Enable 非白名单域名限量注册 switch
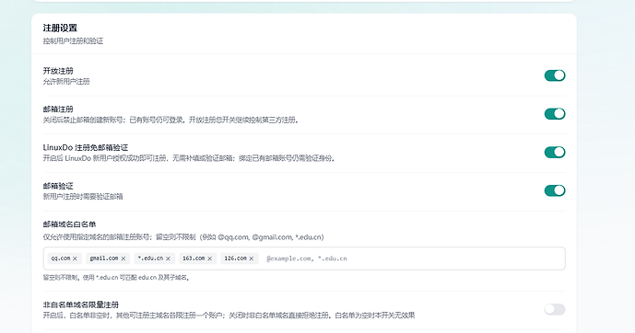Image resolution: width=635 pixels, height=333 pixels. pyautogui.click(x=555, y=310)
